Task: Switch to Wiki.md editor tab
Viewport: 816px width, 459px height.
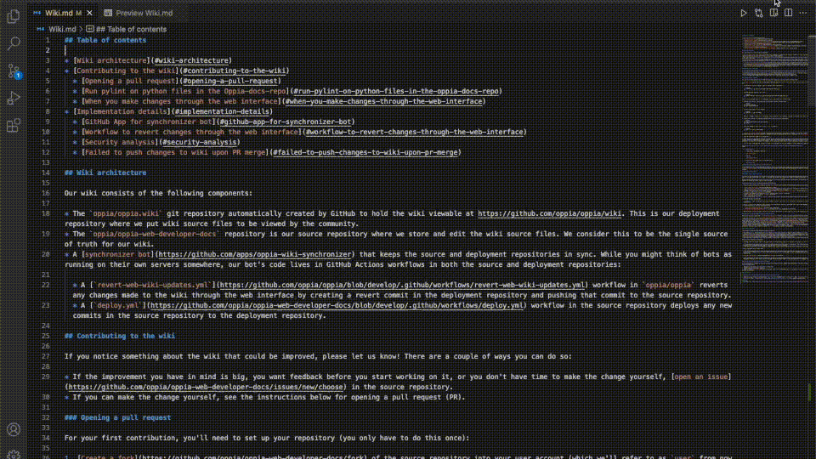Action: point(59,13)
